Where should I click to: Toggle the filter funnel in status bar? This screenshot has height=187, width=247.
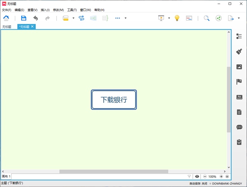tap(189, 176)
